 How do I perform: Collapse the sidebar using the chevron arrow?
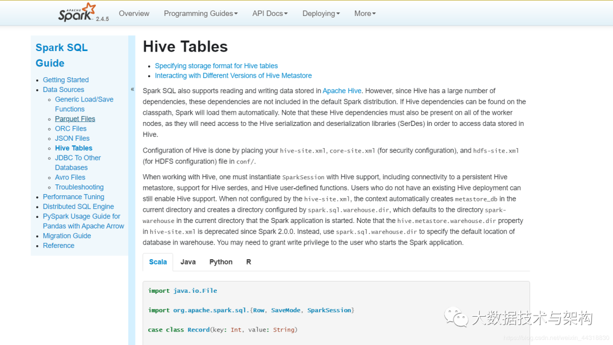click(x=132, y=89)
